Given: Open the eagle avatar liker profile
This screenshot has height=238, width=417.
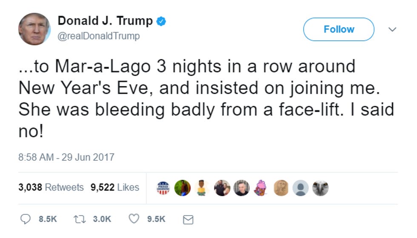Looking at the screenshot, I should [x=320, y=188].
